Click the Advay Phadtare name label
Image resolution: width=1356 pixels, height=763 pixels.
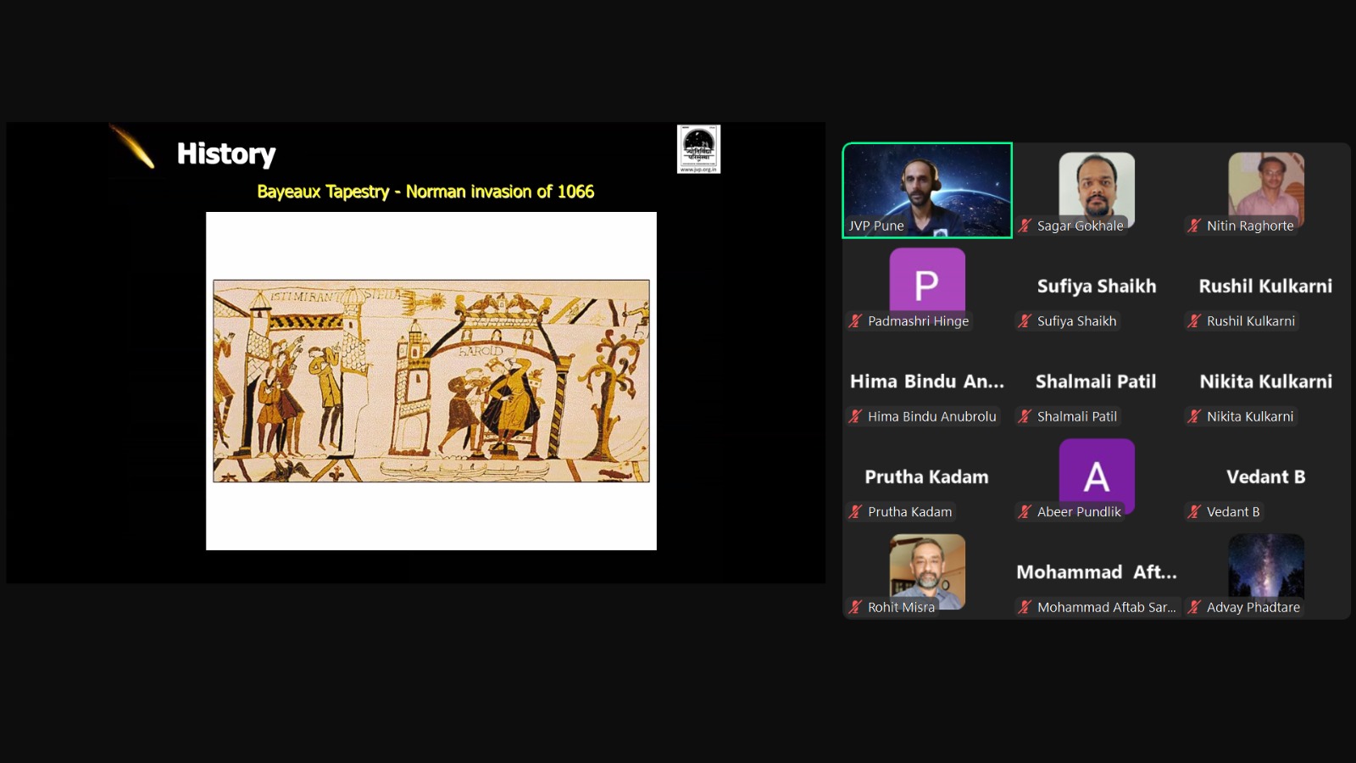point(1253,607)
